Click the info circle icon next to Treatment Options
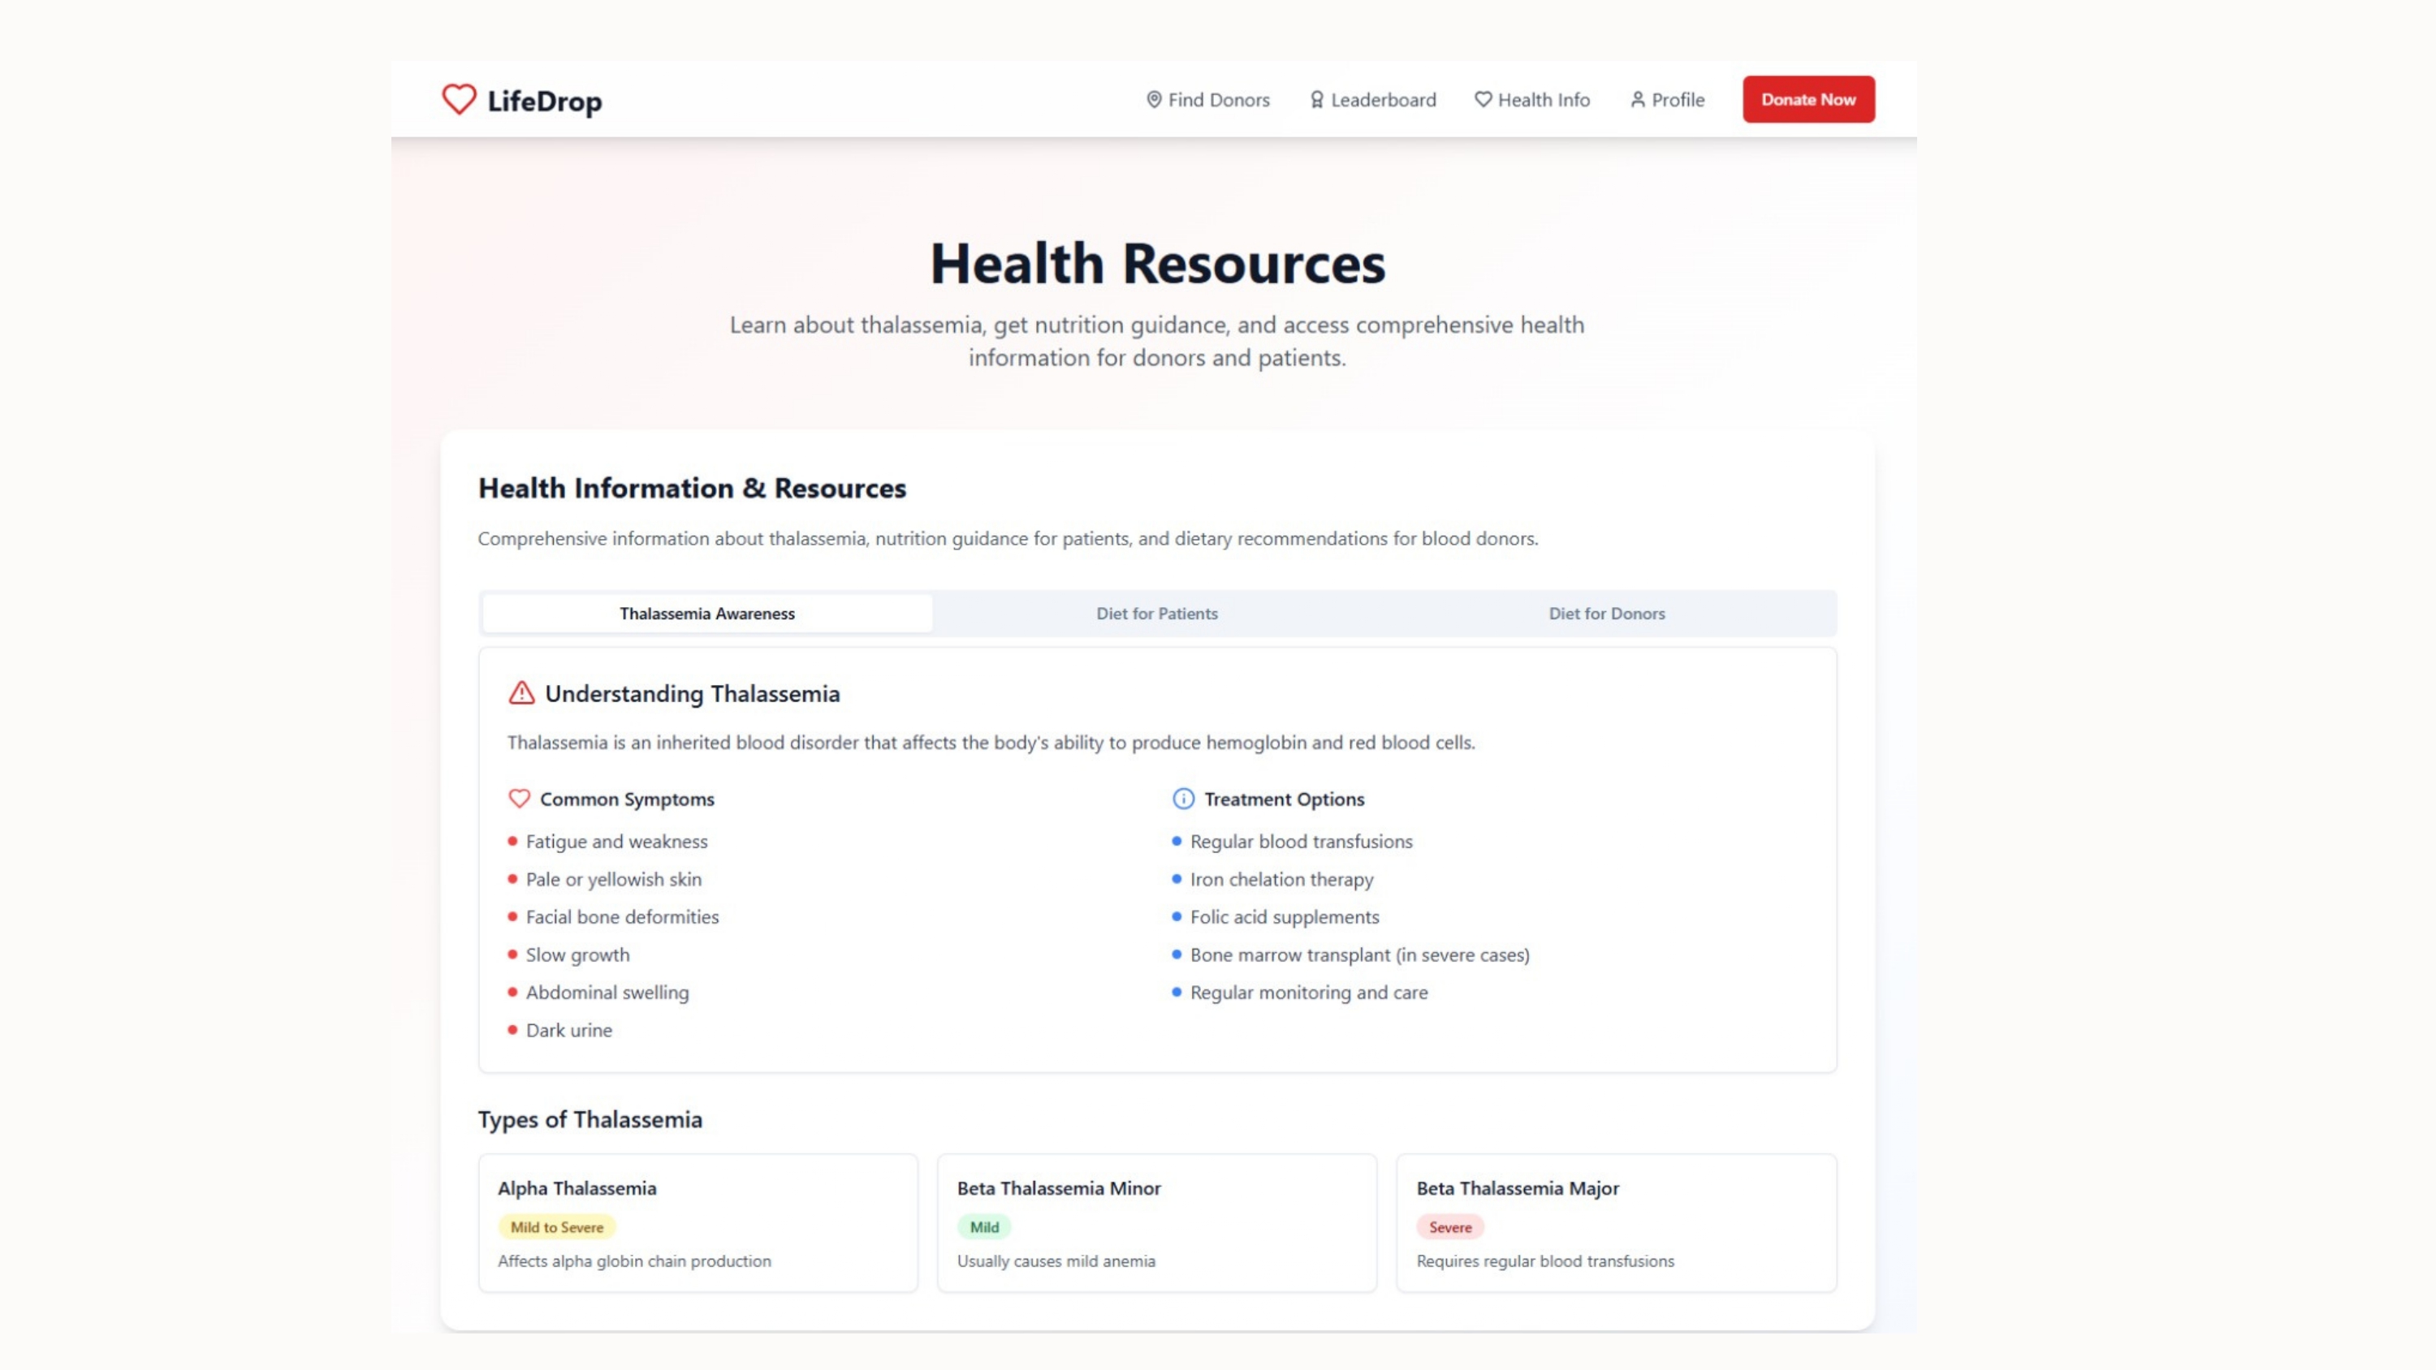Image resolution: width=2436 pixels, height=1370 pixels. 1183,799
